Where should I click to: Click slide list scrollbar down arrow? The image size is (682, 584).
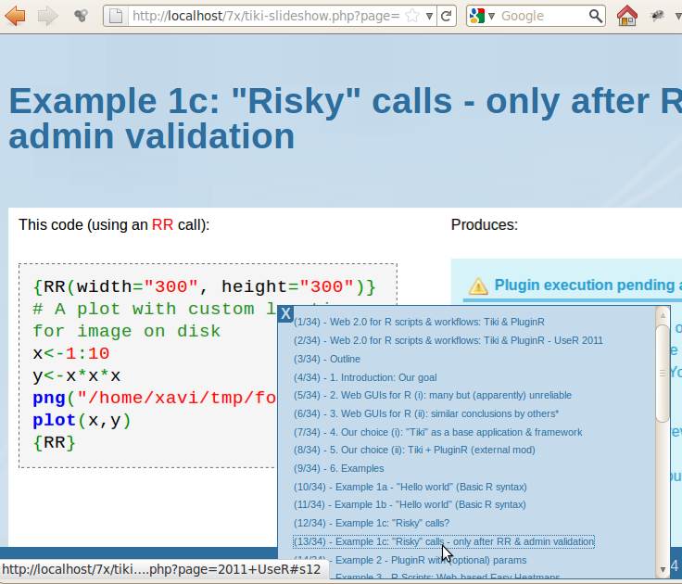click(663, 569)
